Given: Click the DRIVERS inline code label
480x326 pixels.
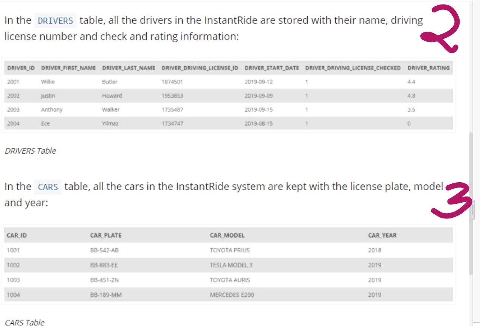Looking at the screenshot, I should [55, 21].
